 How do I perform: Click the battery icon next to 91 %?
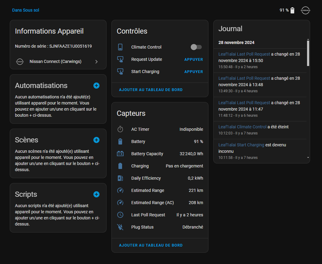coord(292,10)
